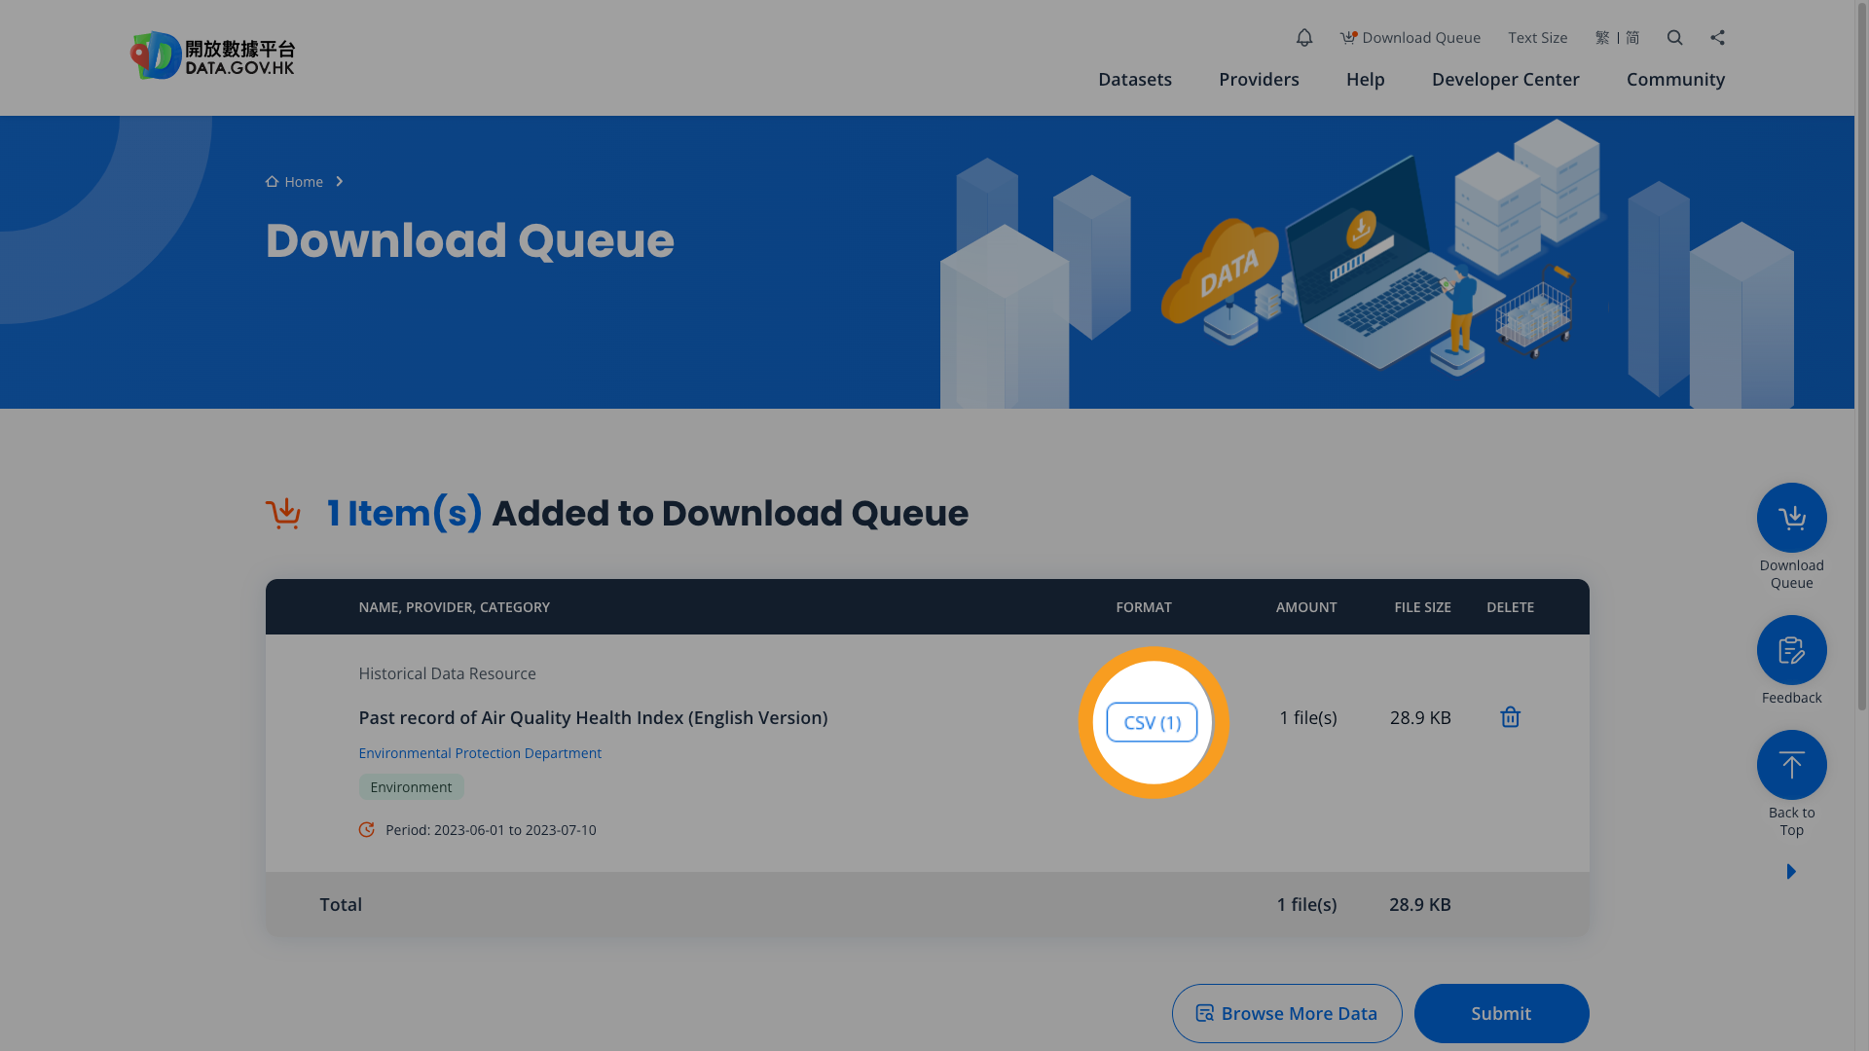
Task: Delete the queued item using the trash icon
Action: [x=1510, y=717]
